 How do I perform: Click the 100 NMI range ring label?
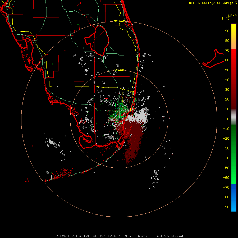point(119,21)
